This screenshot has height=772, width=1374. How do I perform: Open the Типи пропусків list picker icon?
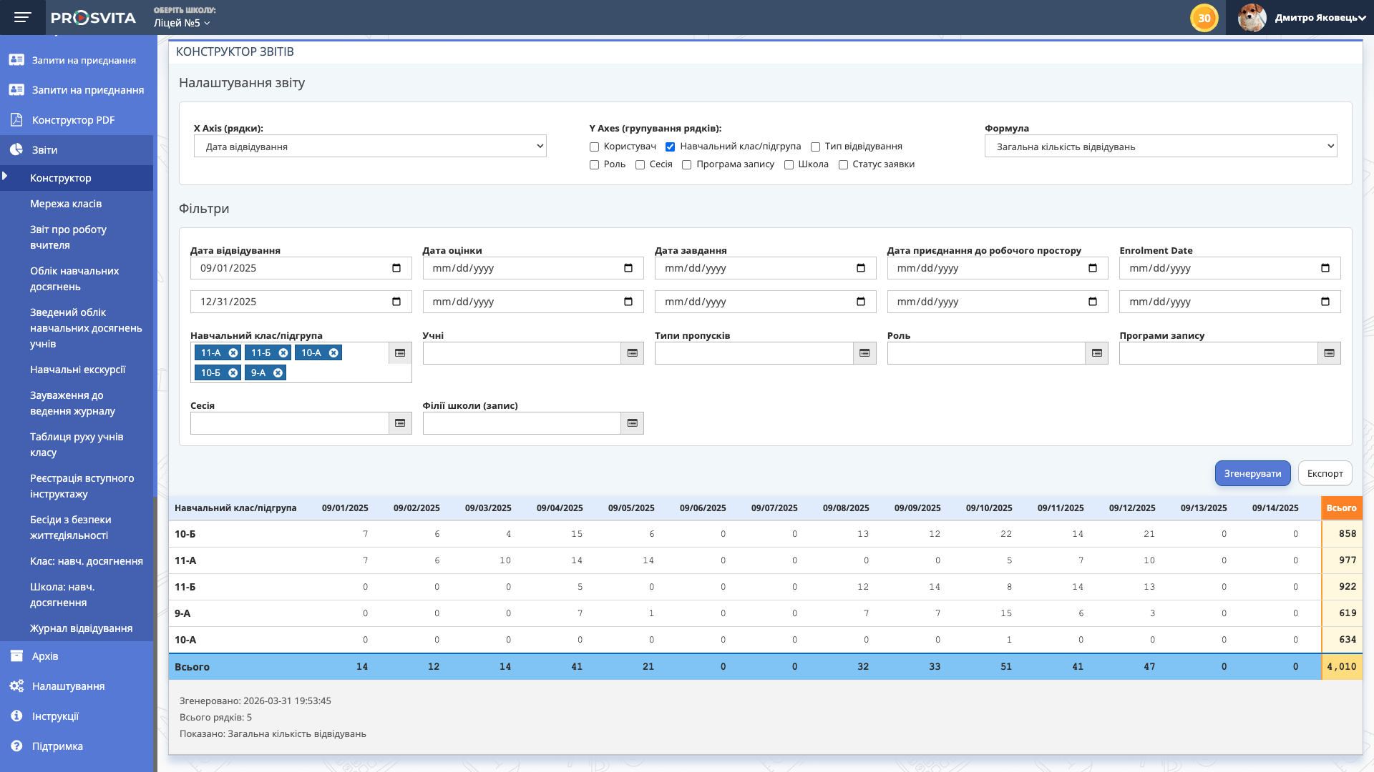(x=864, y=353)
